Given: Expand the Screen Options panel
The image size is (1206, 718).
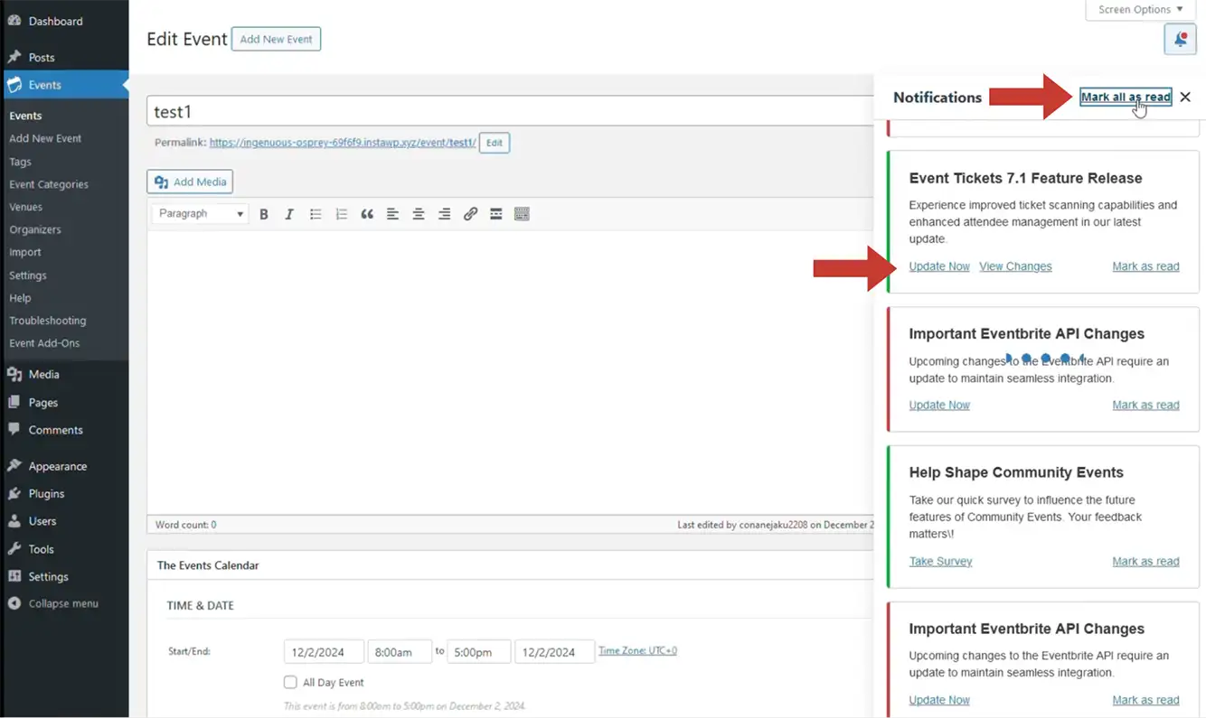Looking at the screenshot, I should [x=1140, y=10].
